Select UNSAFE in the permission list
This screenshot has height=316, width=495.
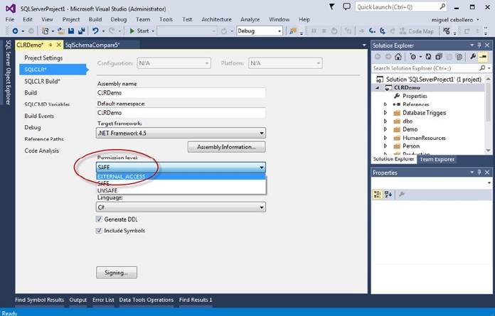tap(181, 190)
